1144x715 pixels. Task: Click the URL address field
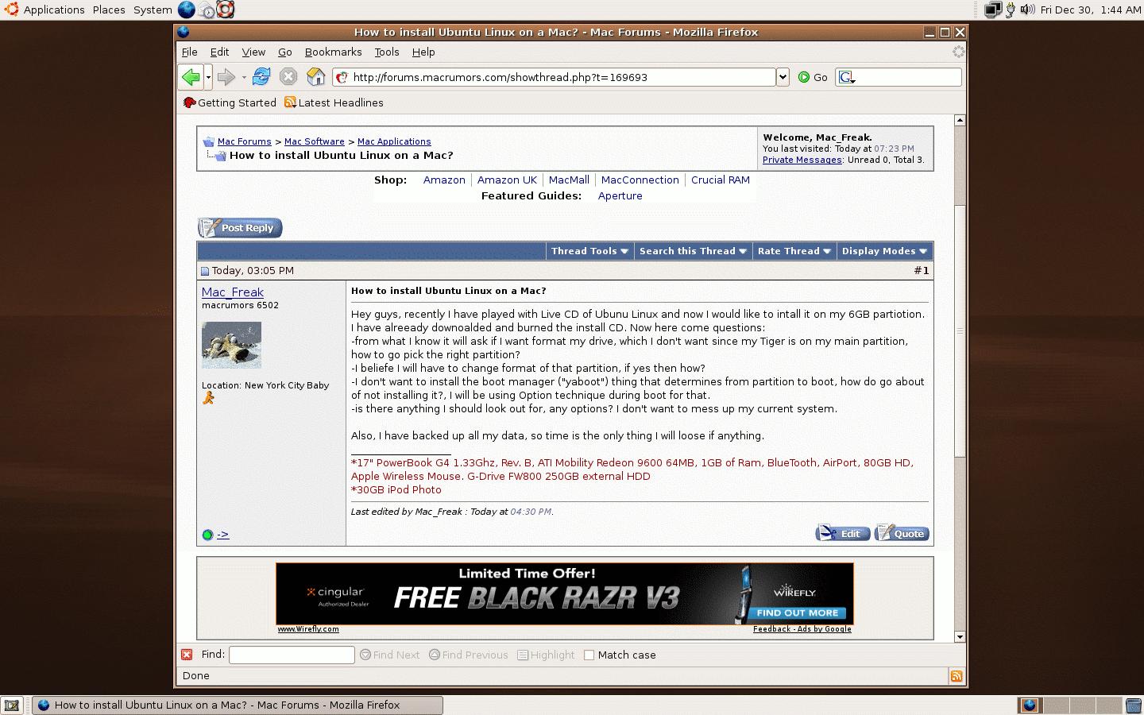tap(554, 77)
